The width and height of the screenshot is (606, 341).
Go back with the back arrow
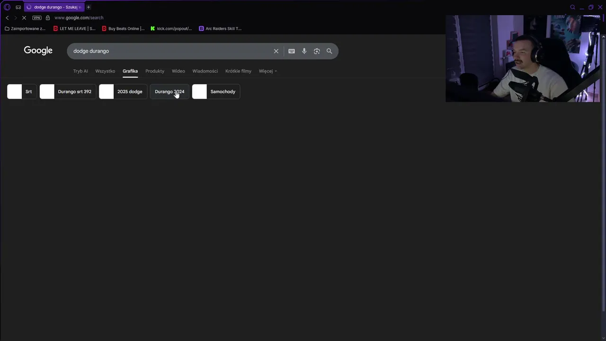(7, 18)
